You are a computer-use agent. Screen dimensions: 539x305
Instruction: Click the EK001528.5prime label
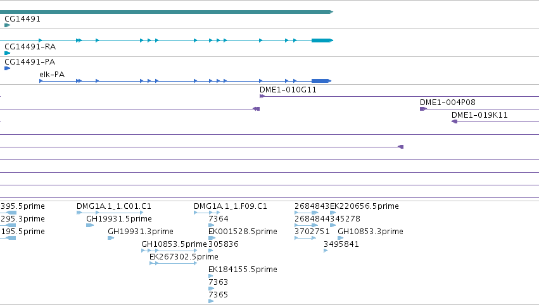point(243,232)
